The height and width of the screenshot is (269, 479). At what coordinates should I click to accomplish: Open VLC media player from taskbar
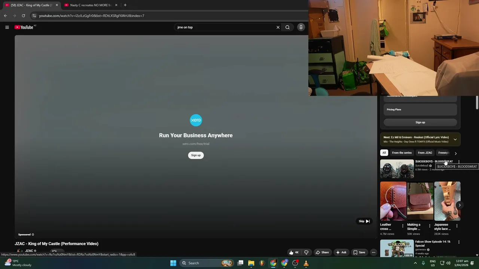(306, 263)
